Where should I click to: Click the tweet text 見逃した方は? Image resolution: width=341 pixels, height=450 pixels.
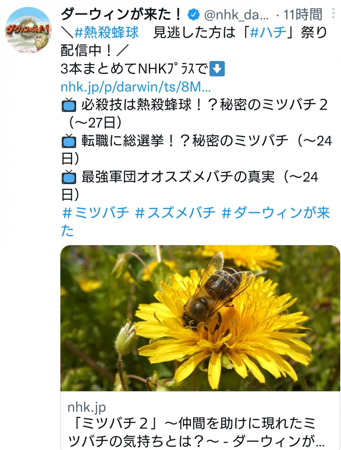(x=195, y=33)
